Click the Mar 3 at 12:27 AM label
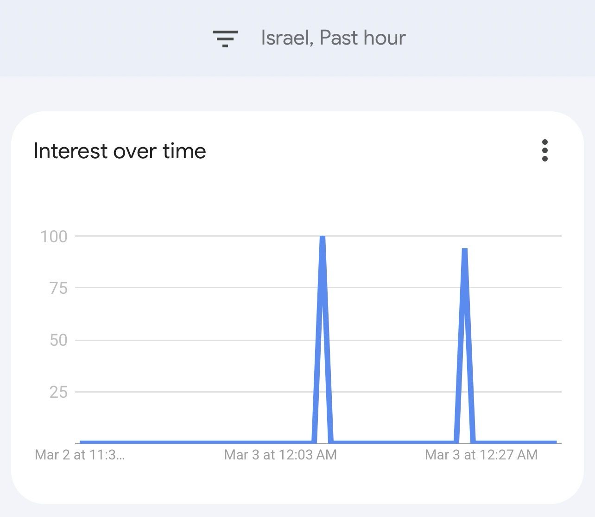The width and height of the screenshot is (595, 517). pyautogui.click(x=481, y=455)
